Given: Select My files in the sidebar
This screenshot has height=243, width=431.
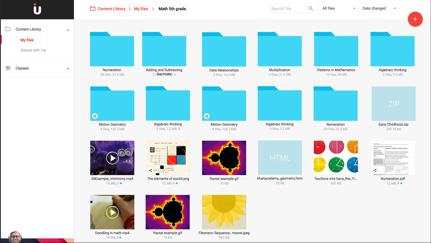Looking at the screenshot, I should (27, 40).
